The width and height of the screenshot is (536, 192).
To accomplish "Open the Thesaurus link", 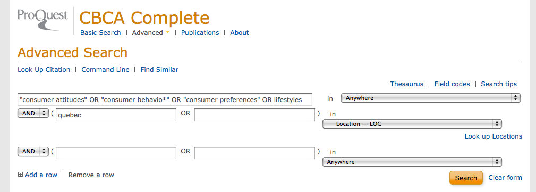I will [407, 84].
